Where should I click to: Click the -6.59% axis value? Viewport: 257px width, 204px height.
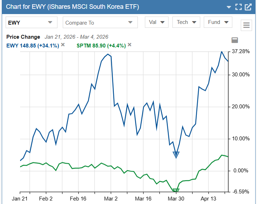[241, 192]
